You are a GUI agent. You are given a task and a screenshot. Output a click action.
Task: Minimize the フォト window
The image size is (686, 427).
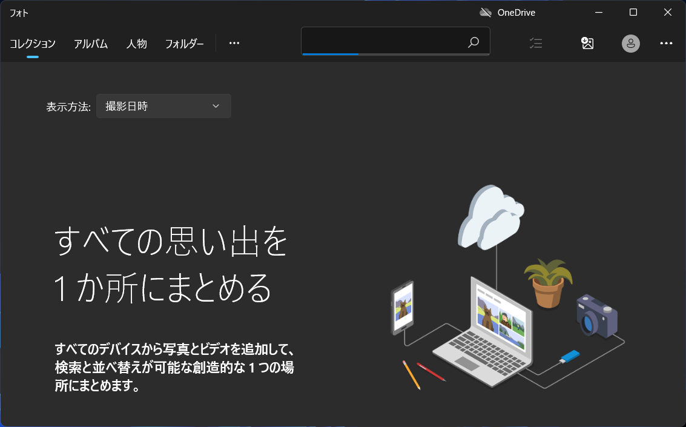coord(598,12)
